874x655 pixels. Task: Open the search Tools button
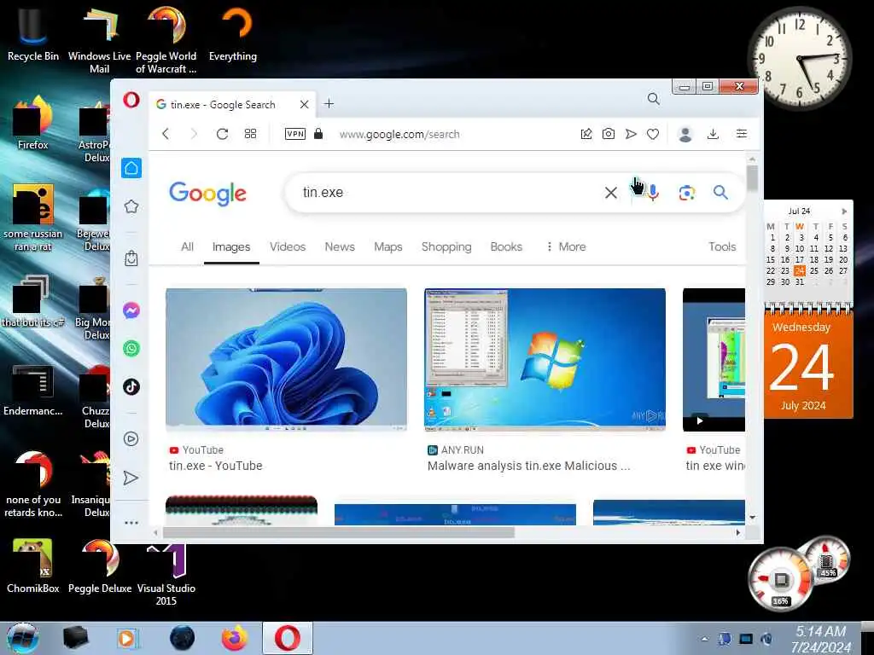pyautogui.click(x=722, y=246)
